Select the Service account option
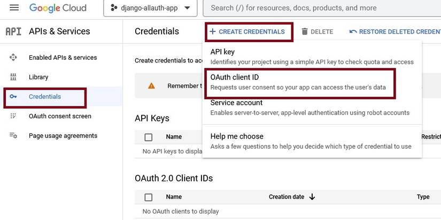This screenshot has width=441, height=220. (310, 107)
